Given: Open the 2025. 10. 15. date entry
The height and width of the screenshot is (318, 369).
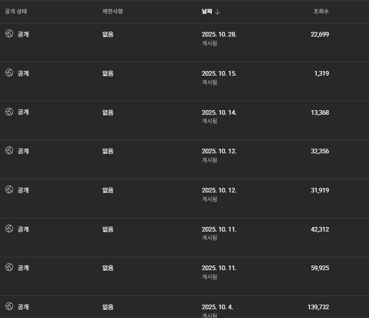Looking at the screenshot, I should click(x=219, y=74).
